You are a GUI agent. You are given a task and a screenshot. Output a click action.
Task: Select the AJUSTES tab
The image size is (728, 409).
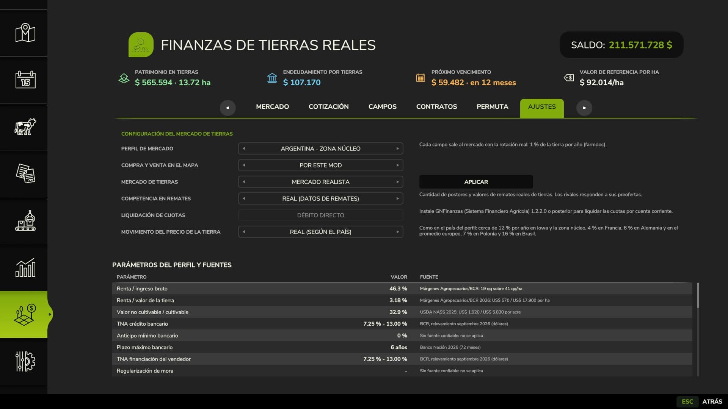542,108
